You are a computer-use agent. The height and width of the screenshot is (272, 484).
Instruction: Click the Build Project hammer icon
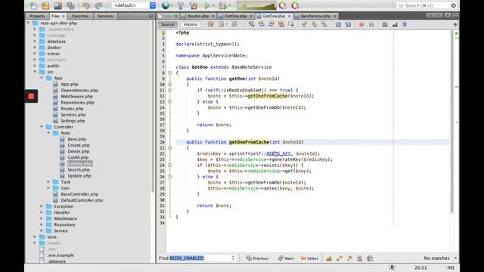pos(181,5)
